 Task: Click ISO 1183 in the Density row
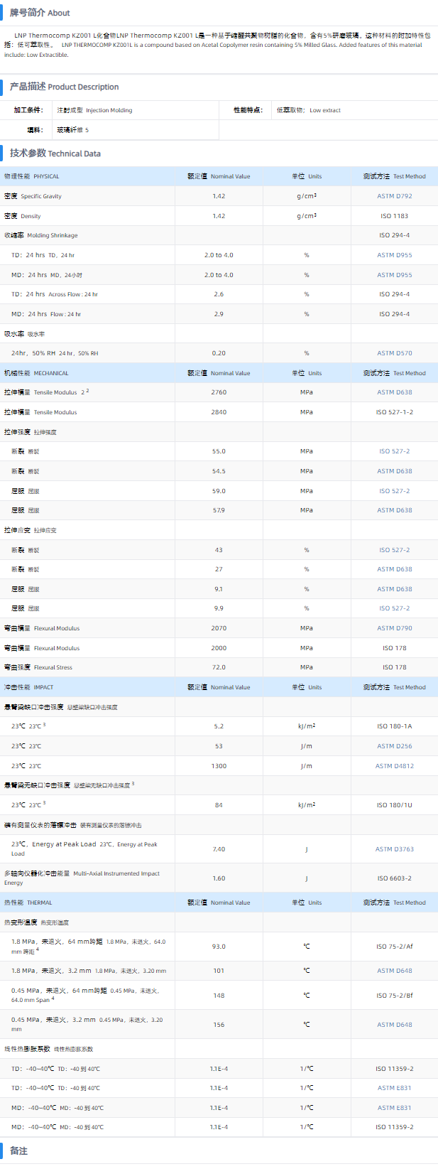pyautogui.click(x=394, y=216)
